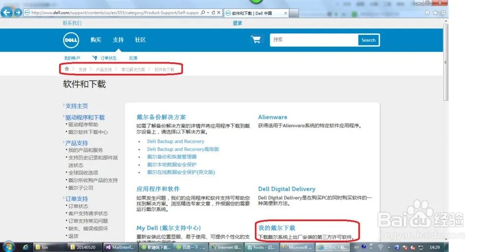Screen dimensions: 492x252
Task: Click the 产品支持 breadcrumb link
Action: click(104, 69)
